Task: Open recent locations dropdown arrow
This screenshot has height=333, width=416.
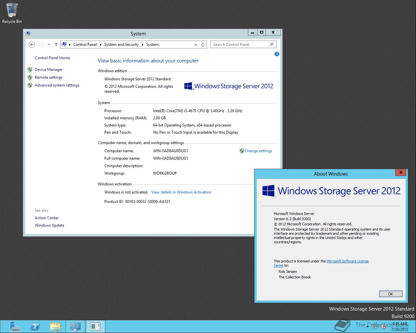Action: coord(49,45)
